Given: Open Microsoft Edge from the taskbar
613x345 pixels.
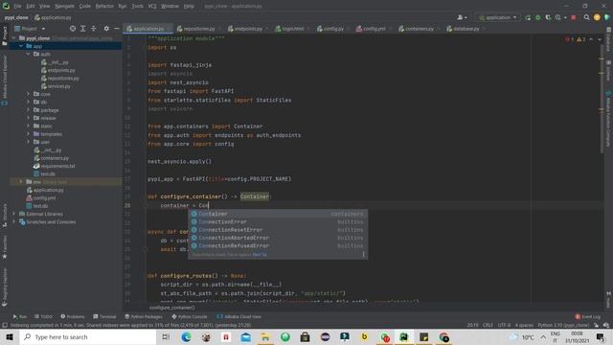Looking at the screenshot, I should tap(186, 336).
